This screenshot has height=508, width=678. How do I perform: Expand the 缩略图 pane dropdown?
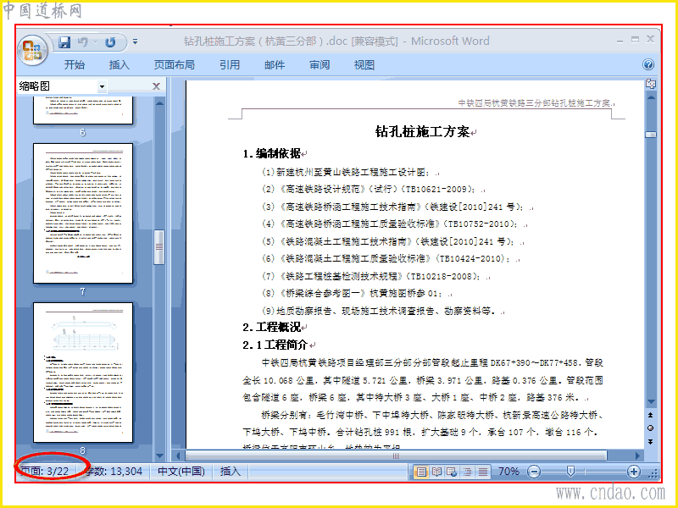pos(102,86)
